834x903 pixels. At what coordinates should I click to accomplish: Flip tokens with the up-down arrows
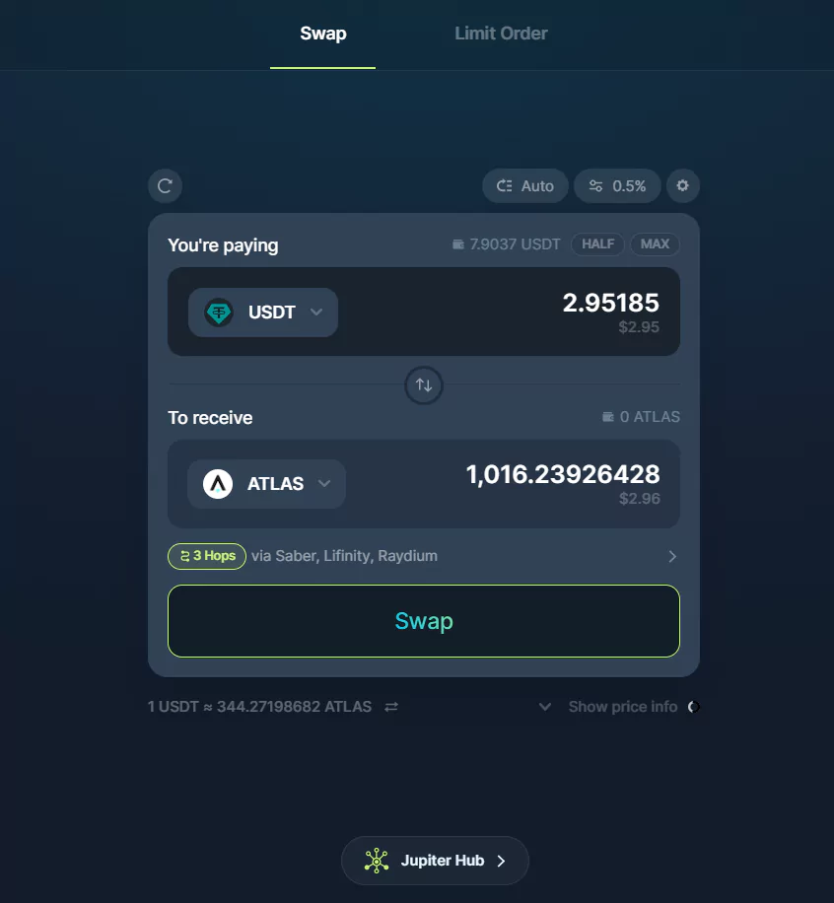tap(424, 384)
